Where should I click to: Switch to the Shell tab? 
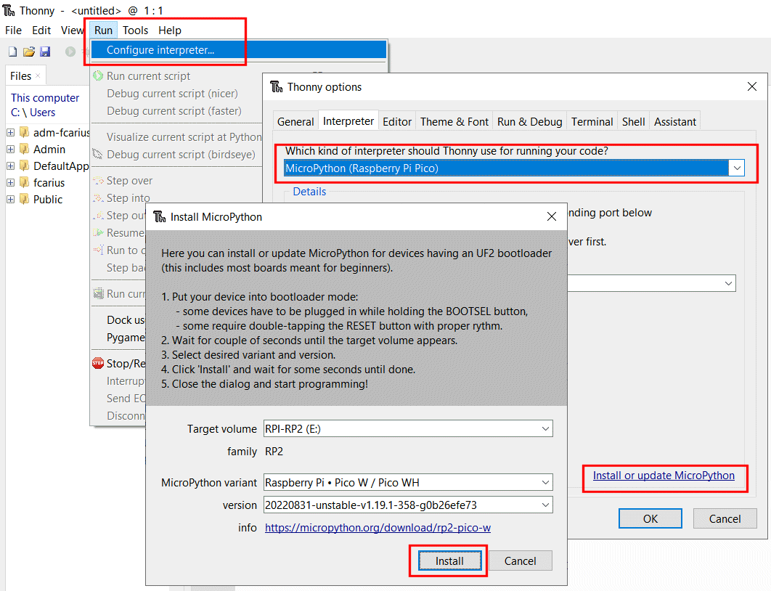point(633,121)
